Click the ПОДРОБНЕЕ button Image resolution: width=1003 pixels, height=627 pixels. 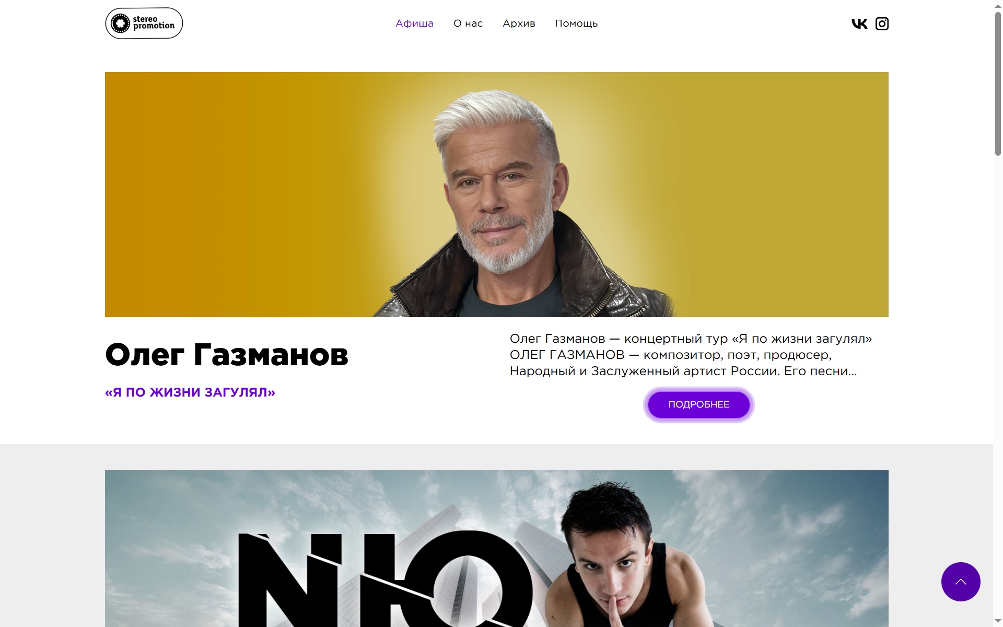coord(699,404)
